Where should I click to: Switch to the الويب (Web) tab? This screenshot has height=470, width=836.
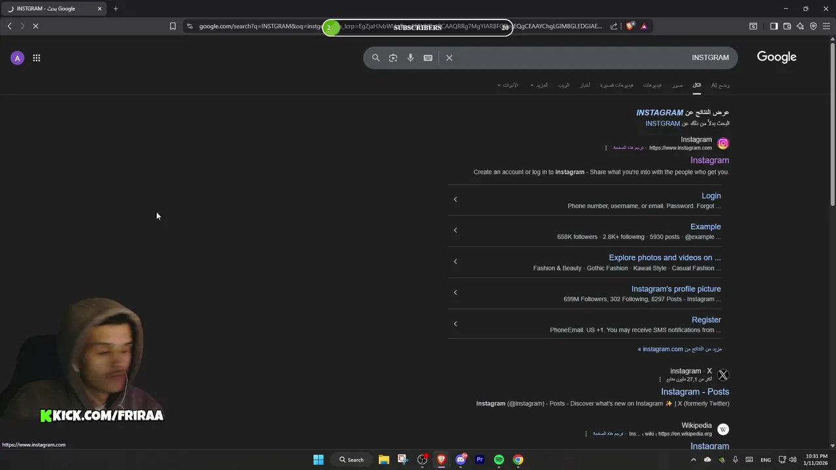pos(564,86)
